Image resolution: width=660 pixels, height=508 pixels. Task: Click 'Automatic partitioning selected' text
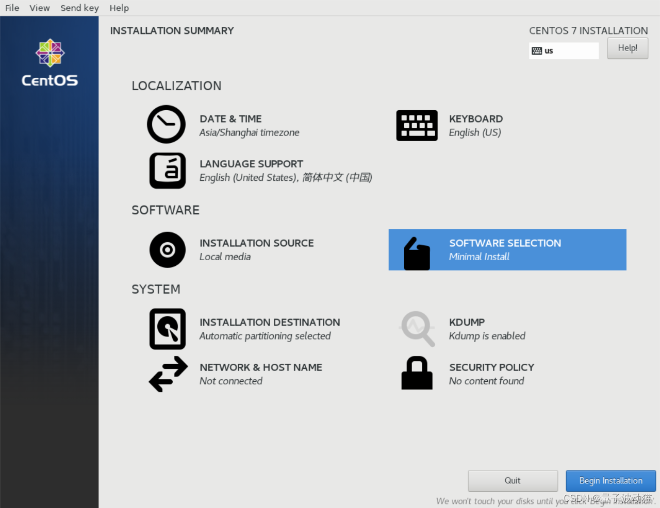(x=265, y=336)
